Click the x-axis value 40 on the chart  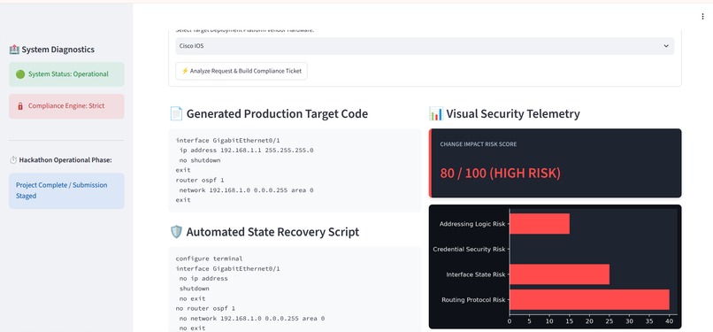(x=670, y=321)
